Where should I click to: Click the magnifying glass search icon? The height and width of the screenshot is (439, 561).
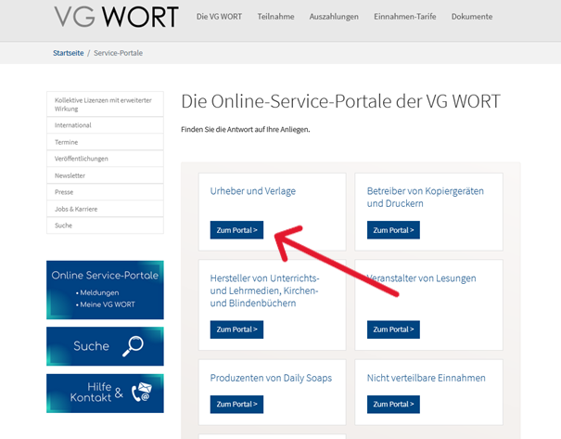click(133, 346)
